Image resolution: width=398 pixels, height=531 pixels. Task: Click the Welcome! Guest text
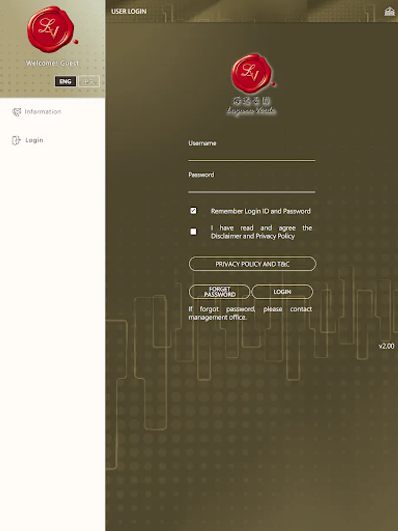pyautogui.click(x=52, y=63)
